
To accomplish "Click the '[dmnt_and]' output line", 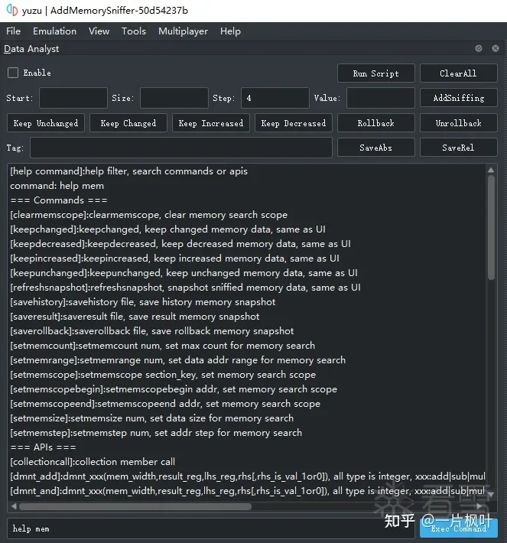I will click(248, 491).
